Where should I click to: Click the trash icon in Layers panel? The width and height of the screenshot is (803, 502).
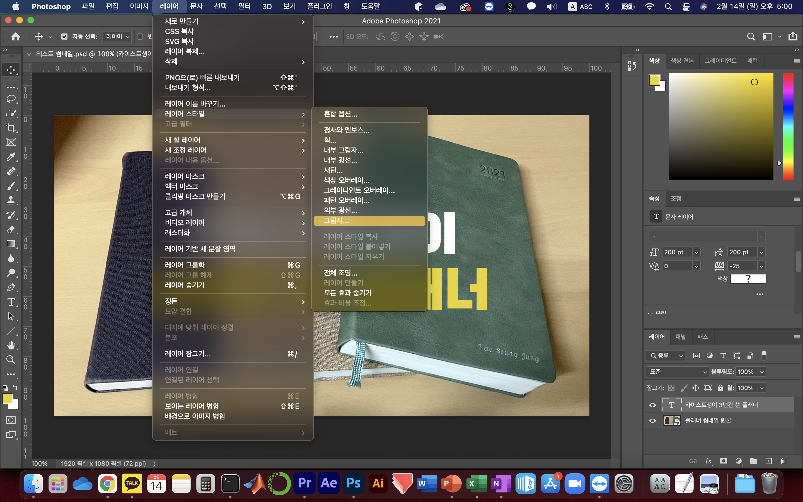click(x=784, y=461)
